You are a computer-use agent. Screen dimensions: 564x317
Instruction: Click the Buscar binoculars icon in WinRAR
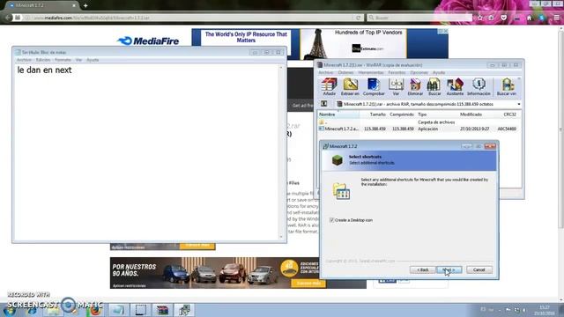[434, 87]
